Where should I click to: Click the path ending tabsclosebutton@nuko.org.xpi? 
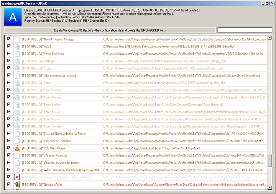coord(184,39)
